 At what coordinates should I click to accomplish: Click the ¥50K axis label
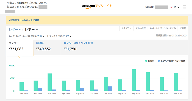pyautogui.click(x=12, y=78)
